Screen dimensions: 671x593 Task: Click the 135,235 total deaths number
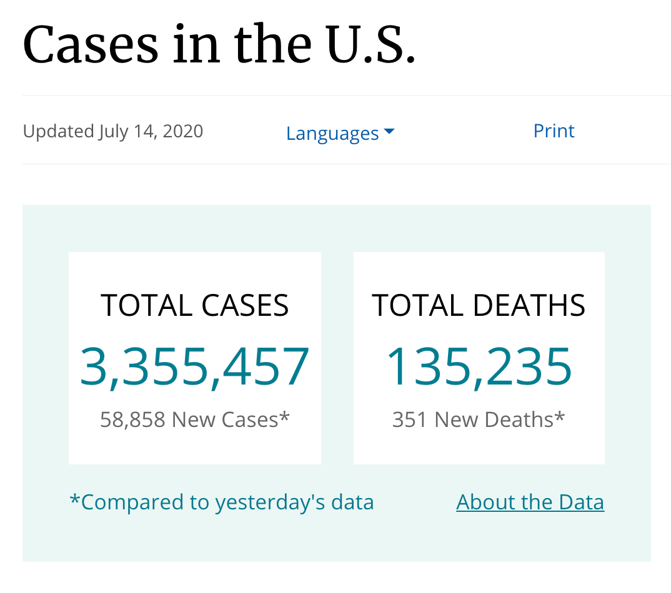point(479,367)
